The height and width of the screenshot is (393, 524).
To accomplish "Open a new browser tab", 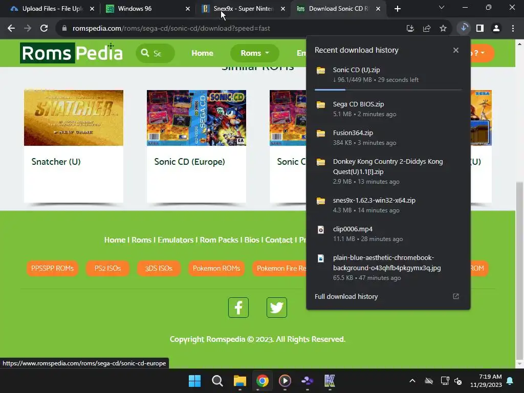I will pyautogui.click(x=397, y=9).
